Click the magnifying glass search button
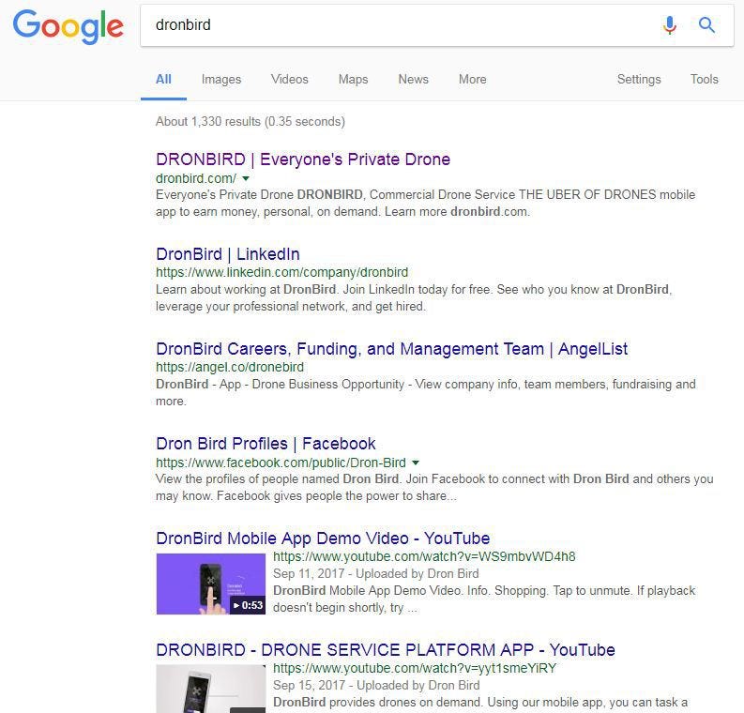The image size is (744, 713). tap(706, 24)
